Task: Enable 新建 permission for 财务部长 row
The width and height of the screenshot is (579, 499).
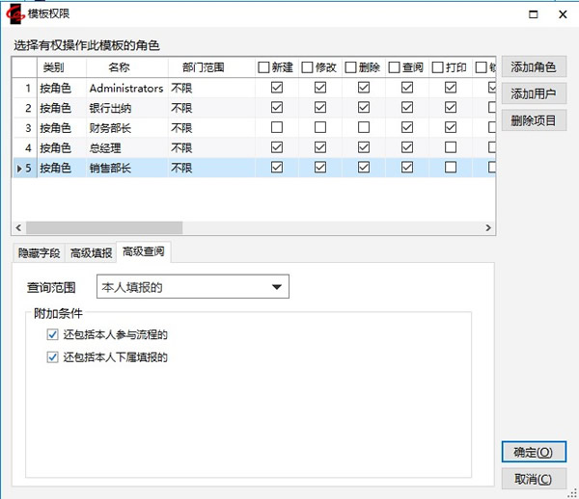Action: click(x=278, y=127)
